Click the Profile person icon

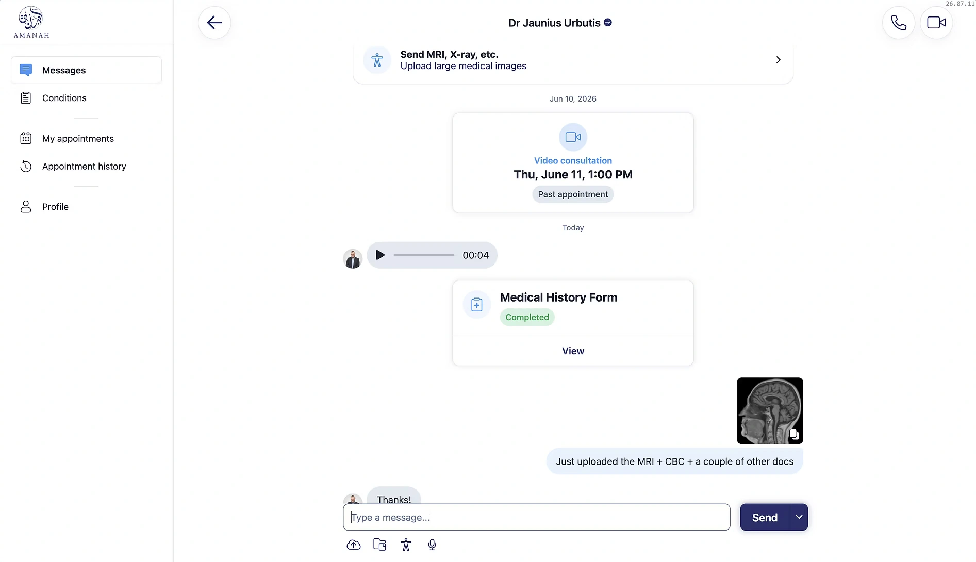coord(26,207)
